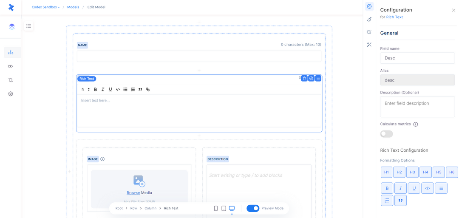The width and height of the screenshot is (459, 218).
Task: Open the models hierarchy sidebar icon
Action: (11, 52)
